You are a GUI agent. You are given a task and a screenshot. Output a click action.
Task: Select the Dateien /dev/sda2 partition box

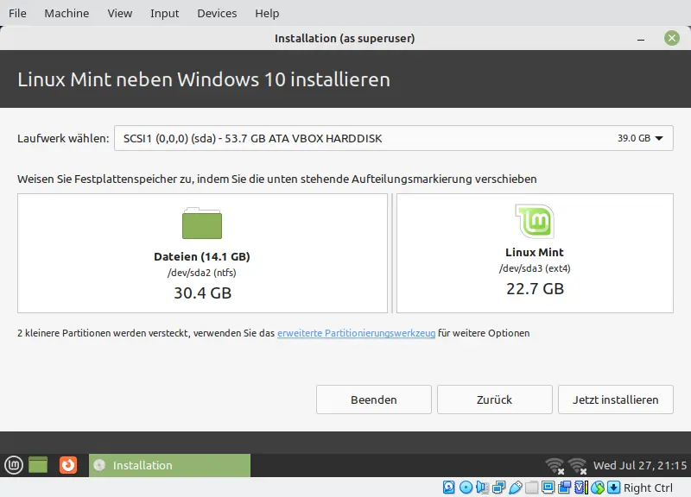pos(203,253)
